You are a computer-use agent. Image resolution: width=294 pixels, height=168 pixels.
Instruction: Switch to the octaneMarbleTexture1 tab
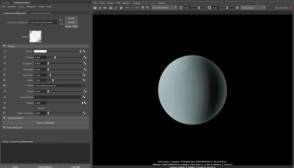(41, 13)
